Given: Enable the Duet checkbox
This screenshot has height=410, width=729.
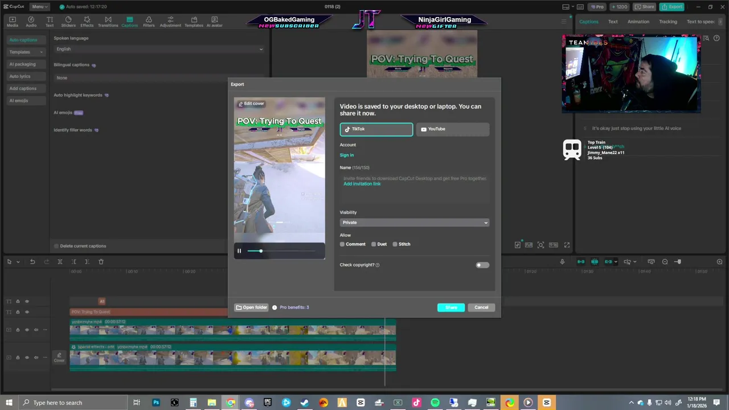Looking at the screenshot, I should 374,244.
